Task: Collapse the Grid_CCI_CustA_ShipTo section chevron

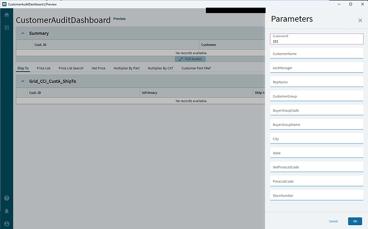Action: [x=23, y=81]
